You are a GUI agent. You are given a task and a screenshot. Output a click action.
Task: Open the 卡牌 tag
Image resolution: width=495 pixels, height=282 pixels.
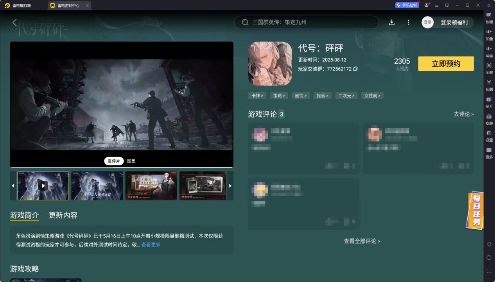pos(257,95)
